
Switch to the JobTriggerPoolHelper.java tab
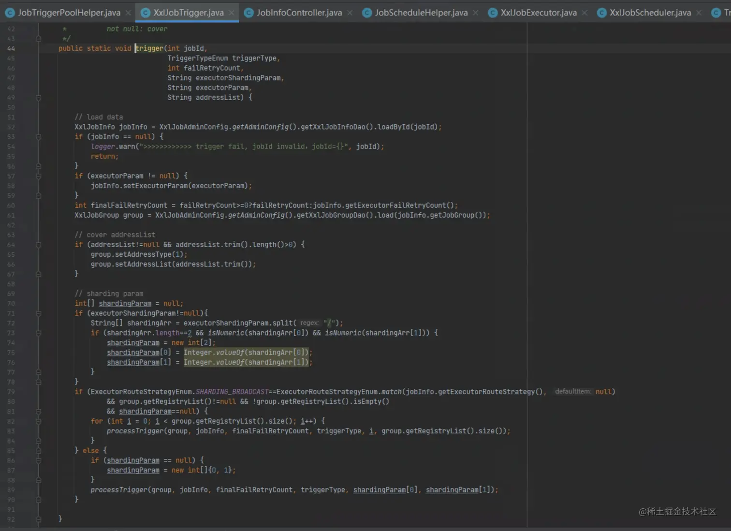pyautogui.click(x=68, y=13)
